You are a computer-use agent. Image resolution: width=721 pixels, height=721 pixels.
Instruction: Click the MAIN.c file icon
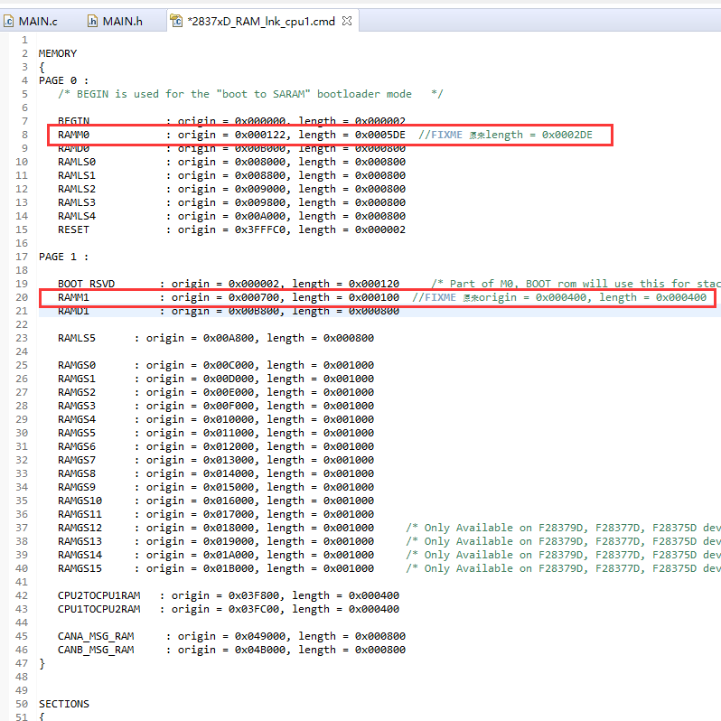click(9, 21)
